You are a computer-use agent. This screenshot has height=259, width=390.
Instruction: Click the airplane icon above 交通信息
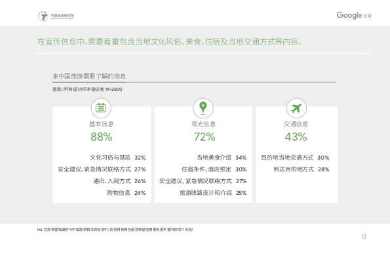point(296,108)
